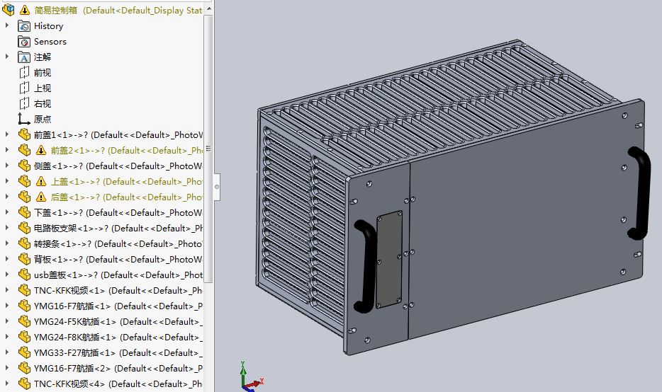Image resolution: width=662 pixels, height=392 pixels.
Task: Select the 简易控制箱 root assembly name
Action: 56,10
